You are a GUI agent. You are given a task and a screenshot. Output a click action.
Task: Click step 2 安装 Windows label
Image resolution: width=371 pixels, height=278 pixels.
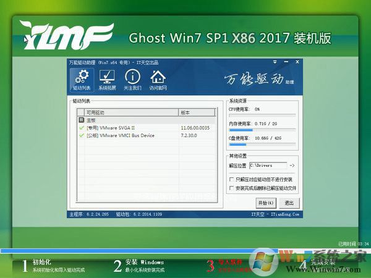[145, 262]
